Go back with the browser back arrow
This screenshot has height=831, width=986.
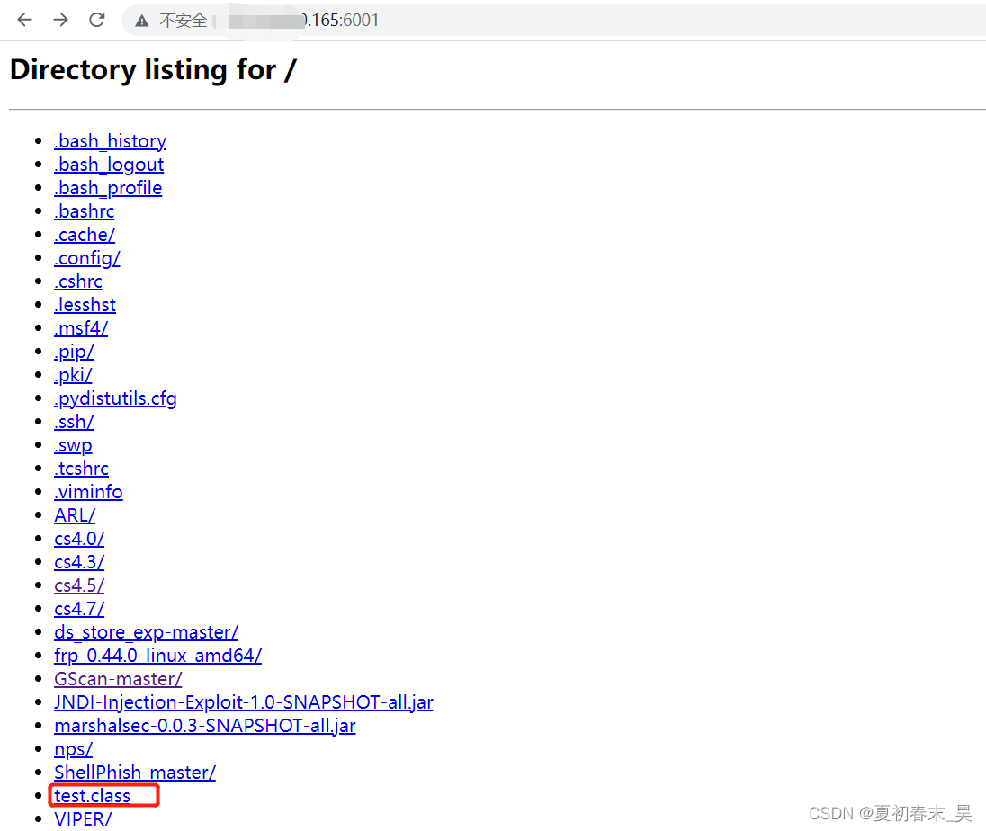coord(24,20)
